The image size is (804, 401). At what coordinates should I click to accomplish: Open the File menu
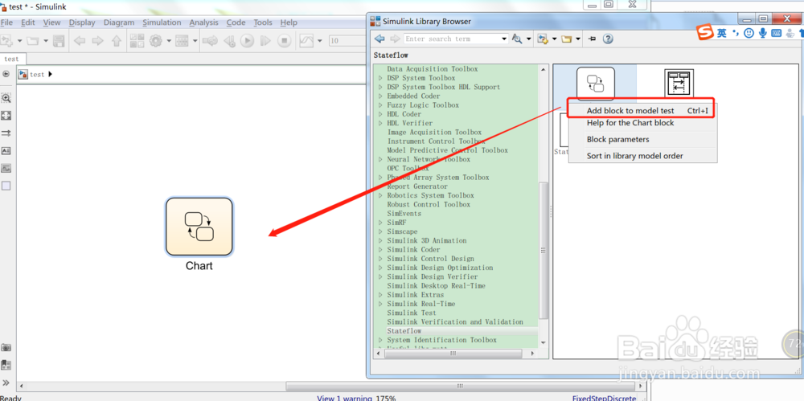coord(6,23)
